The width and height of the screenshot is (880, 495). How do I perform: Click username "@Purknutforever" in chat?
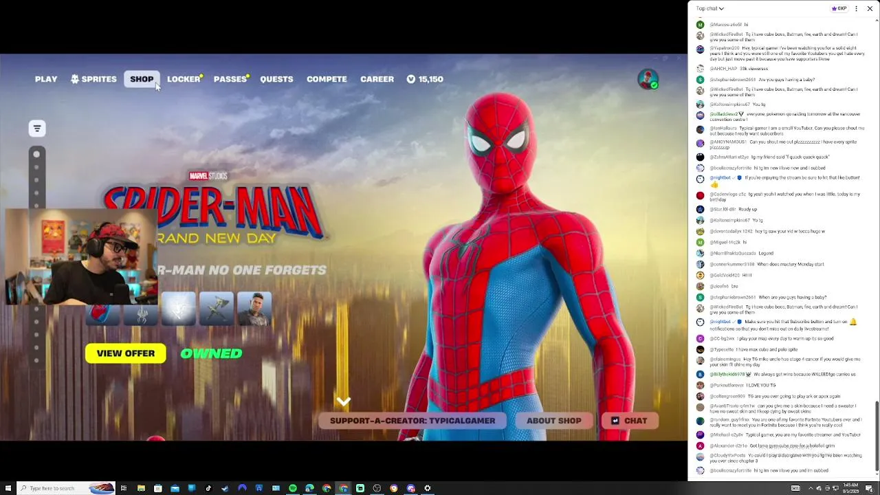pyautogui.click(x=726, y=385)
